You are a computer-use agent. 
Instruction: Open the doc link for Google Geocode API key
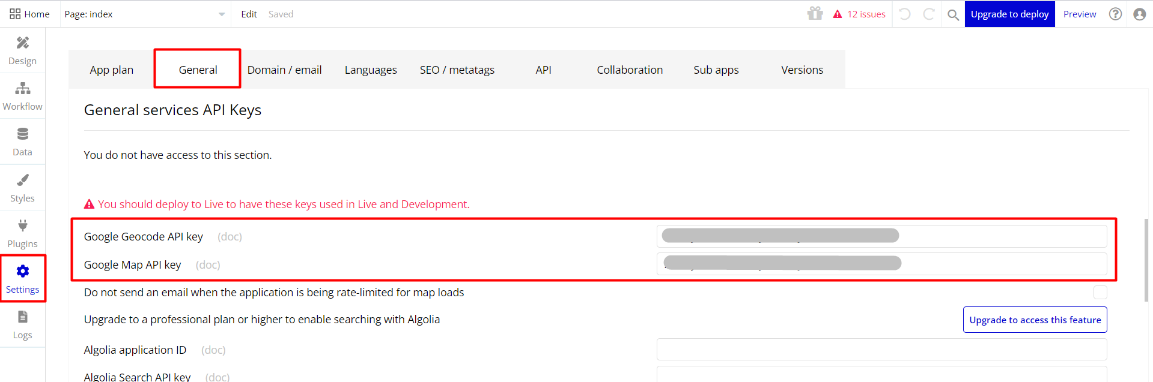click(230, 237)
